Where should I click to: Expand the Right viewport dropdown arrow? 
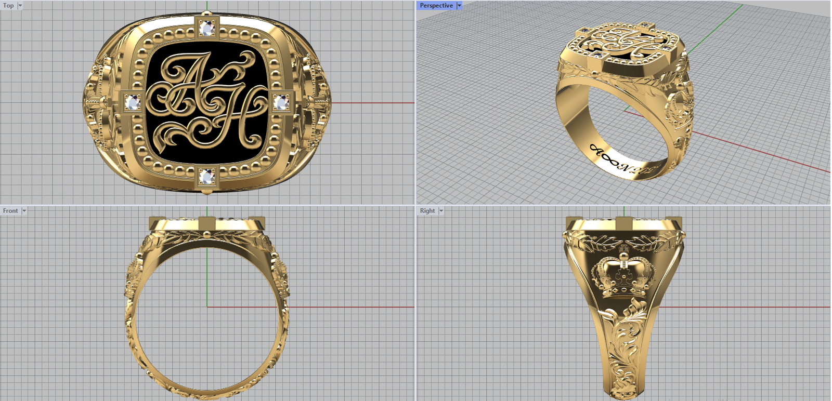441,211
